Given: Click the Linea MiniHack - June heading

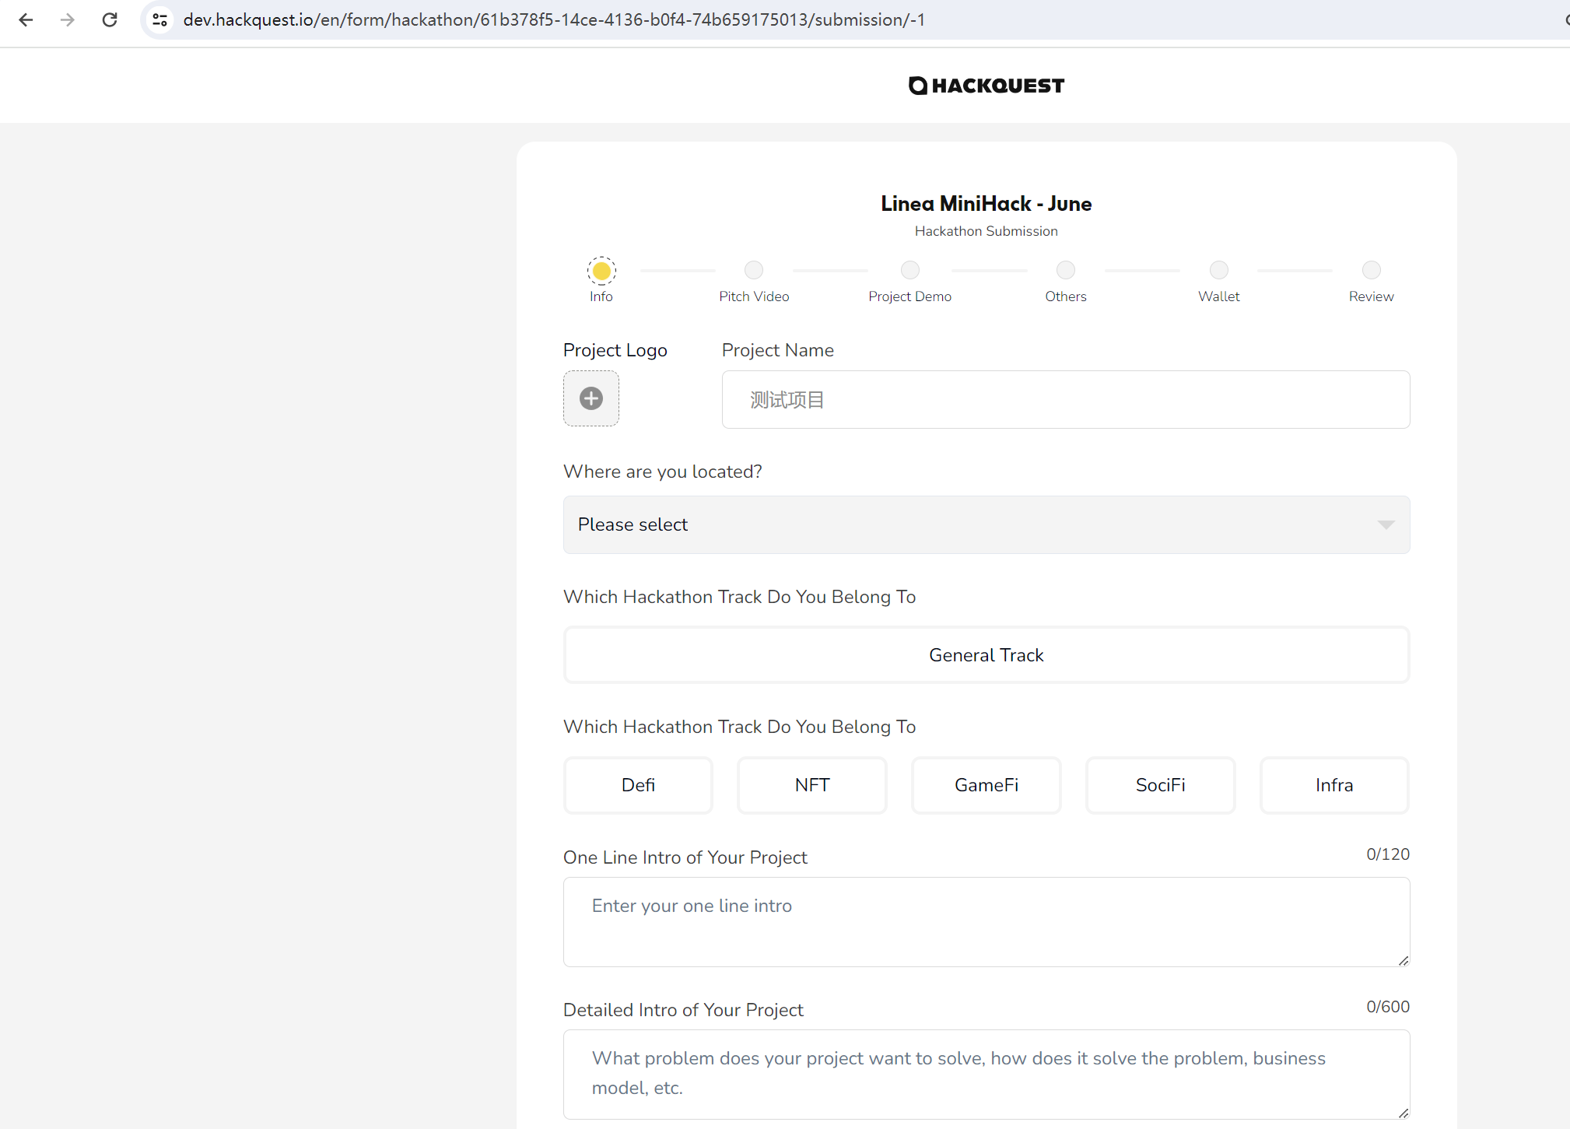Looking at the screenshot, I should 987,204.
